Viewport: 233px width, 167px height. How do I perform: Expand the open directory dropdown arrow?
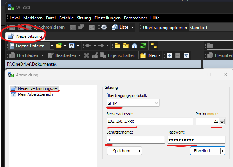[x=65, y=46]
